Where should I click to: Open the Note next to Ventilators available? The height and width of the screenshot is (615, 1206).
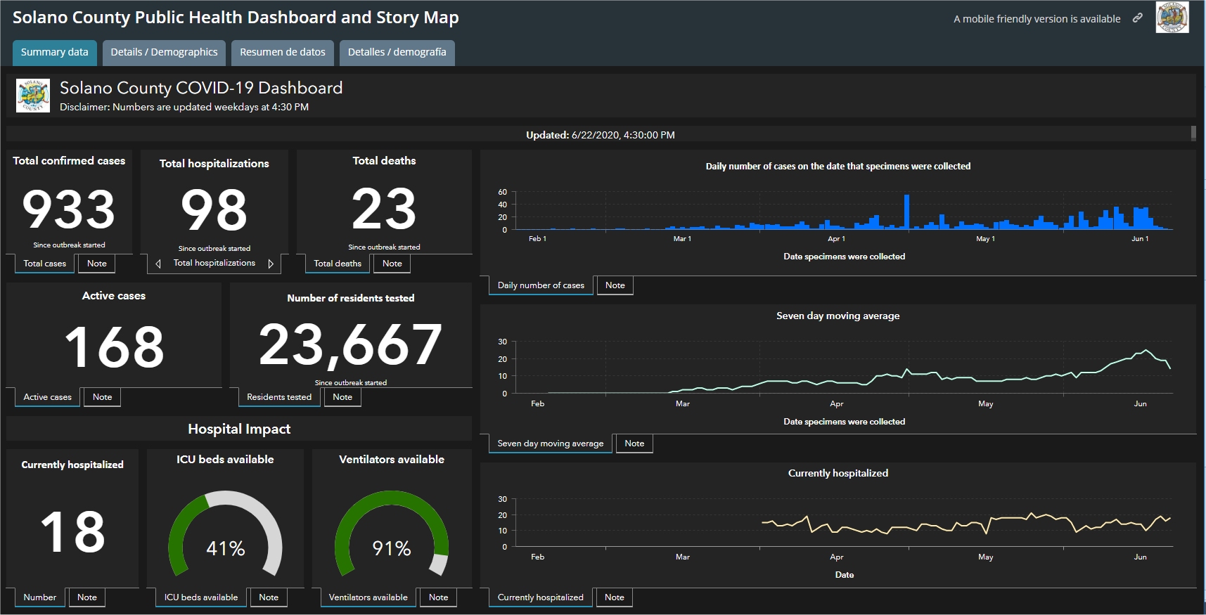click(438, 597)
